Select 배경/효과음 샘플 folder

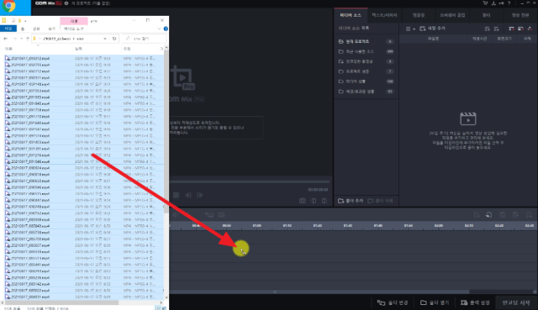[366, 92]
